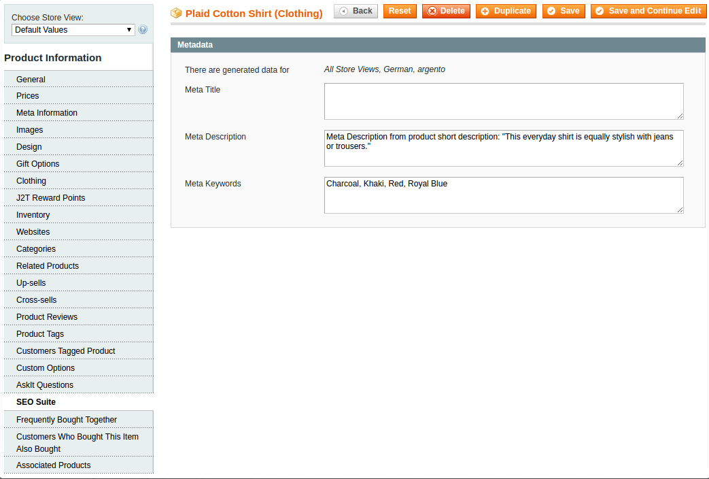
Task: Select the Inventory tab
Action: [33, 215]
